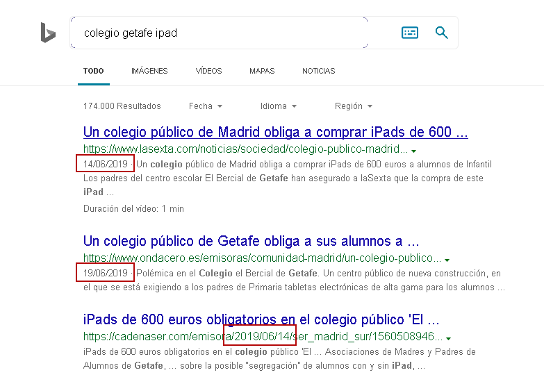
Task: Open the ondacero.es URL dropdown arrow
Action: tap(447, 260)
